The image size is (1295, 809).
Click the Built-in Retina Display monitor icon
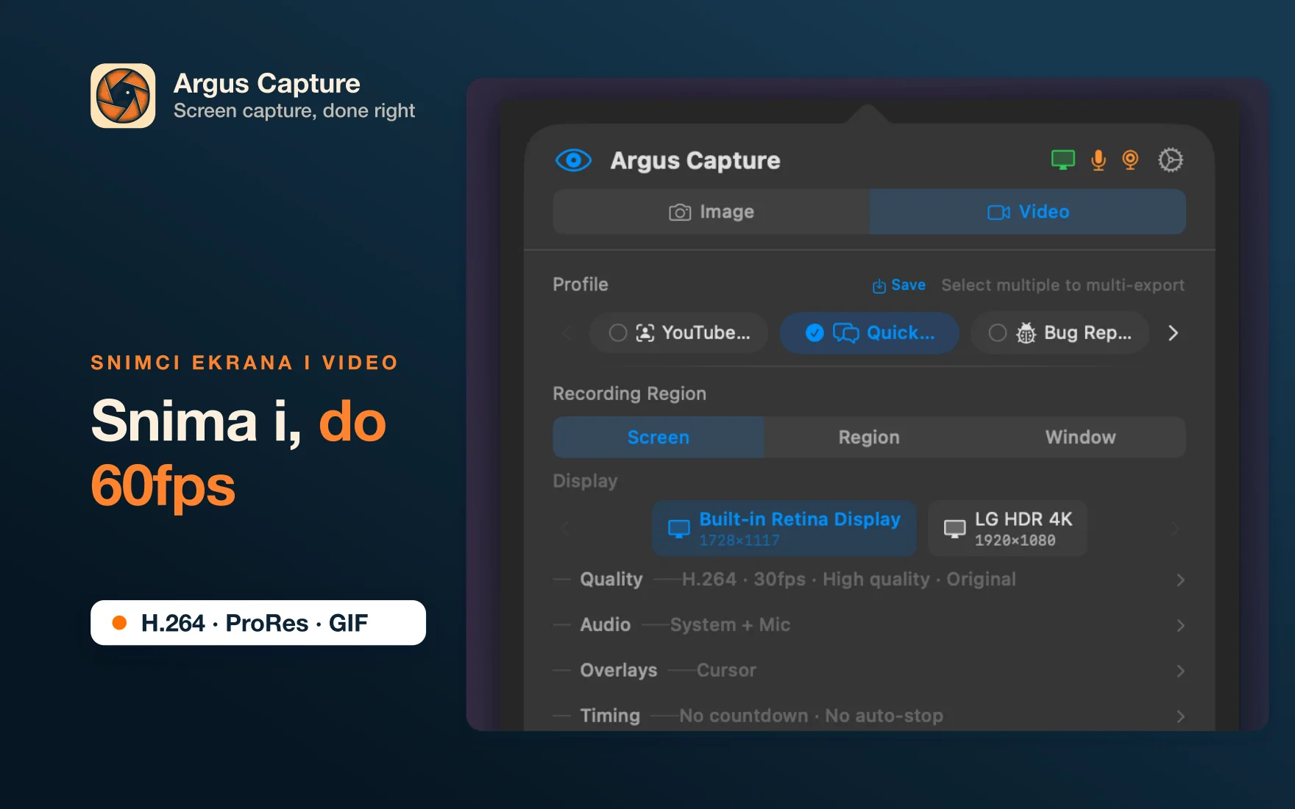point(678,528)
